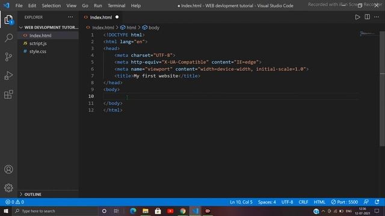Click the editor vertical scrollbar
The height and width of the screenshot is (216, 385).
click(x=383, y=88)
